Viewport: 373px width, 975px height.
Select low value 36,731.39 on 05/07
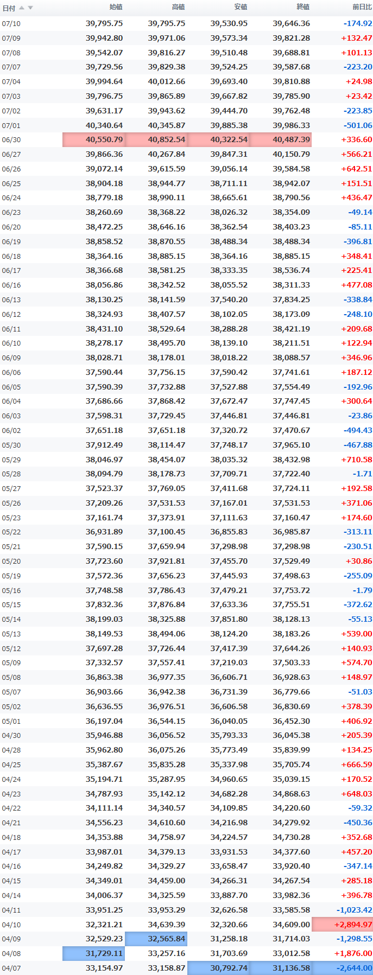tap(229, 692)
